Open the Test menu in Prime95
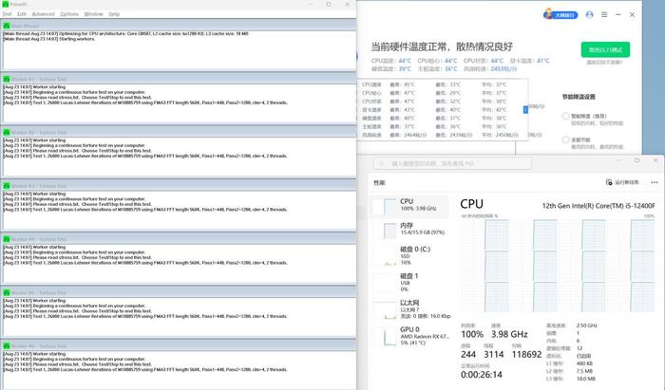The image size is (665, 390). click(x=7, y=14)
